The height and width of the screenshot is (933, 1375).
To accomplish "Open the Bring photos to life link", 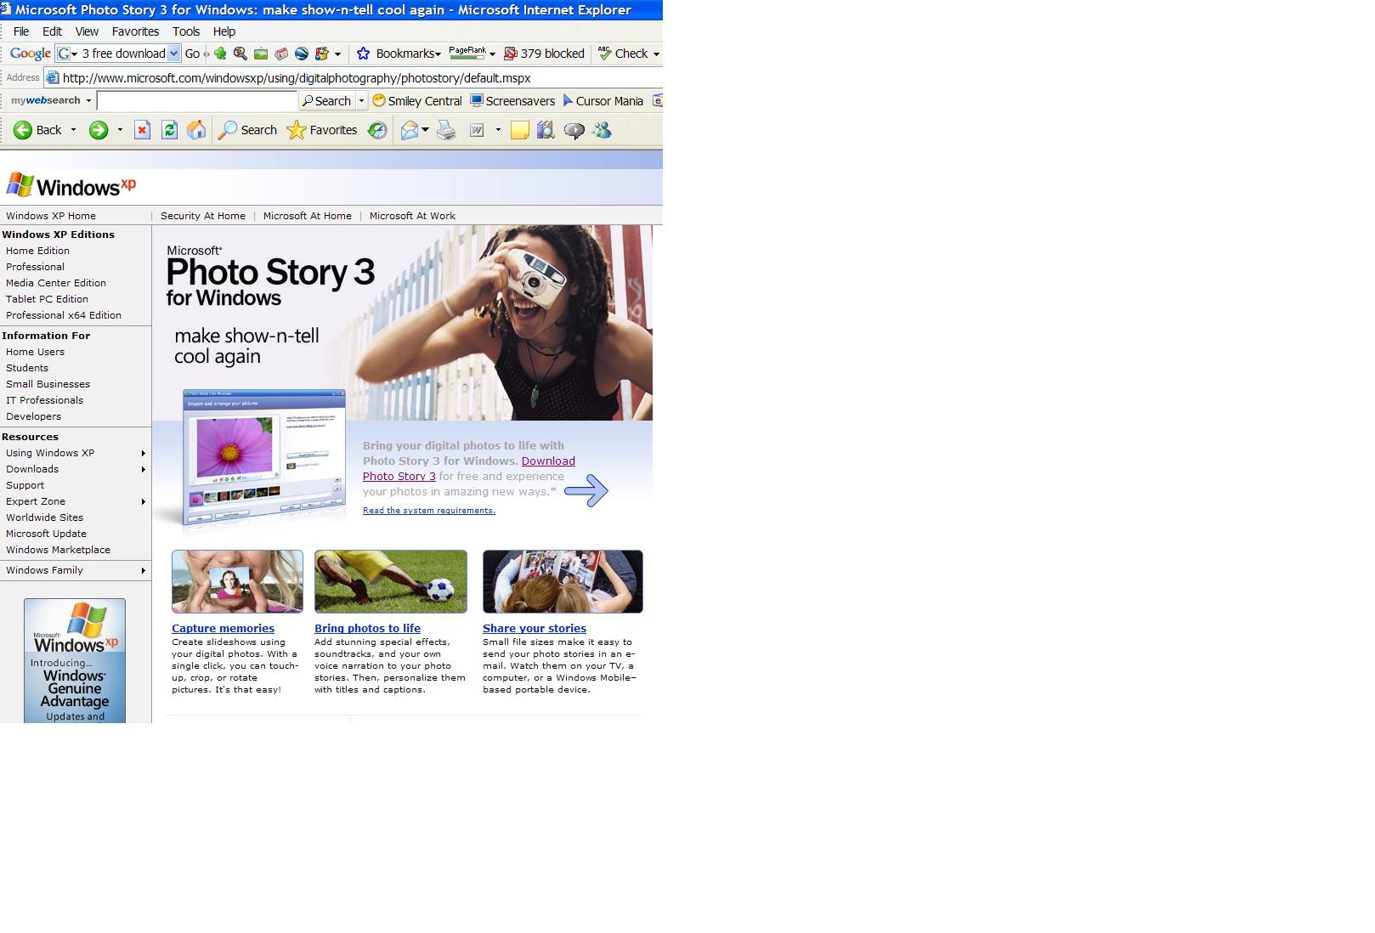I will tap(367, 629).
